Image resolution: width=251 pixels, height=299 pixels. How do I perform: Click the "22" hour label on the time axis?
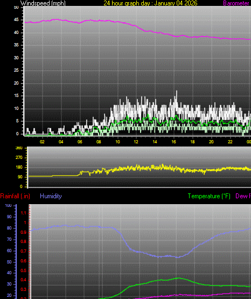pos(230,142)
